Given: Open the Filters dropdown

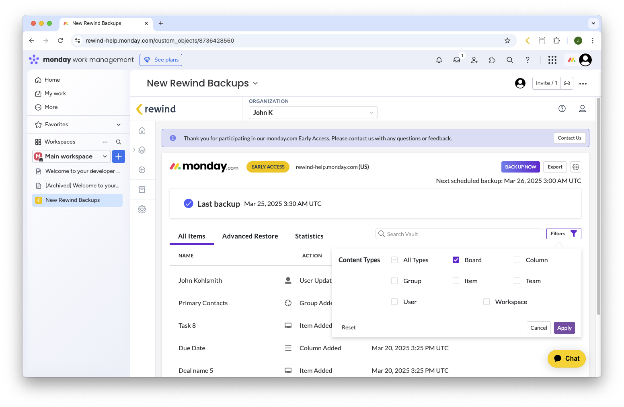Looking at the screenshot, I should point(564,234).
